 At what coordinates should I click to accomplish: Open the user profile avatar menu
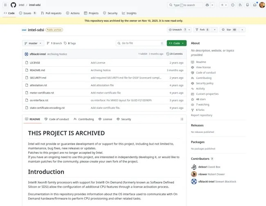pyautogui.click(x=261, y=5)
